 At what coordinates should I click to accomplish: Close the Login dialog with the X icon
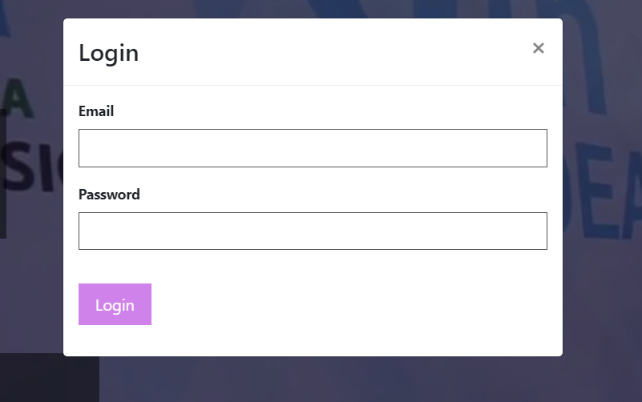(x=538, y=48)
